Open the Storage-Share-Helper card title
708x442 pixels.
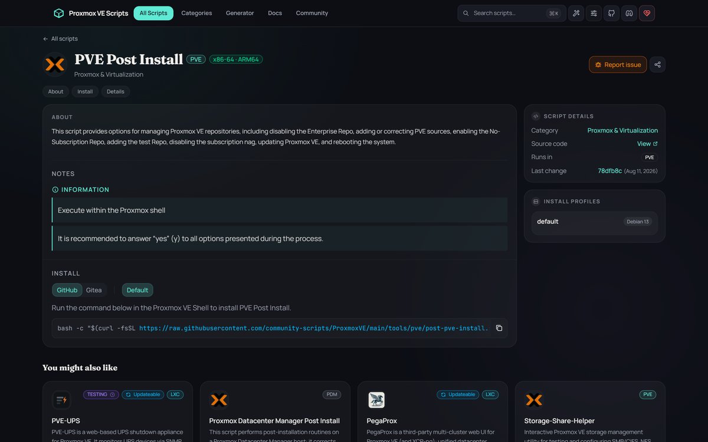[x=559, y=421]
